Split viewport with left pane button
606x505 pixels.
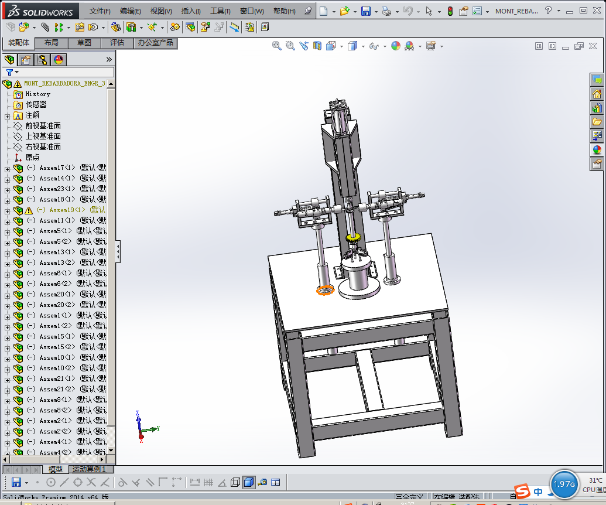tap(539, 46)
